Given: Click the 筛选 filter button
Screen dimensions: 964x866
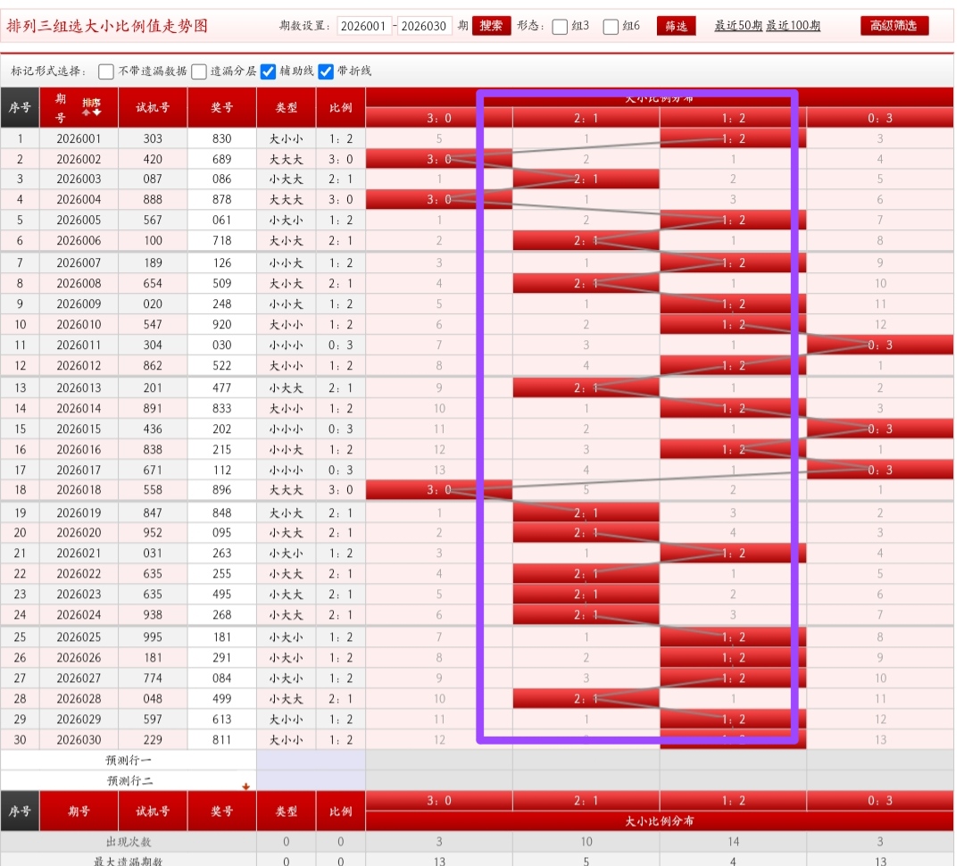Looking at the screenshot, I should point(676,26).
